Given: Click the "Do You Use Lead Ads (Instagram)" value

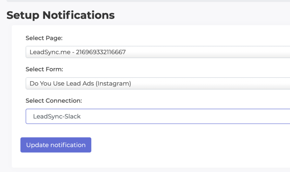Looking at the screenshot, I should [80, 83].
